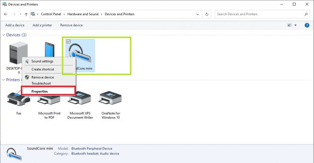Click Add a device in the toolbar
This screenshot has height=163, width=314.
(x=15, y=25)
